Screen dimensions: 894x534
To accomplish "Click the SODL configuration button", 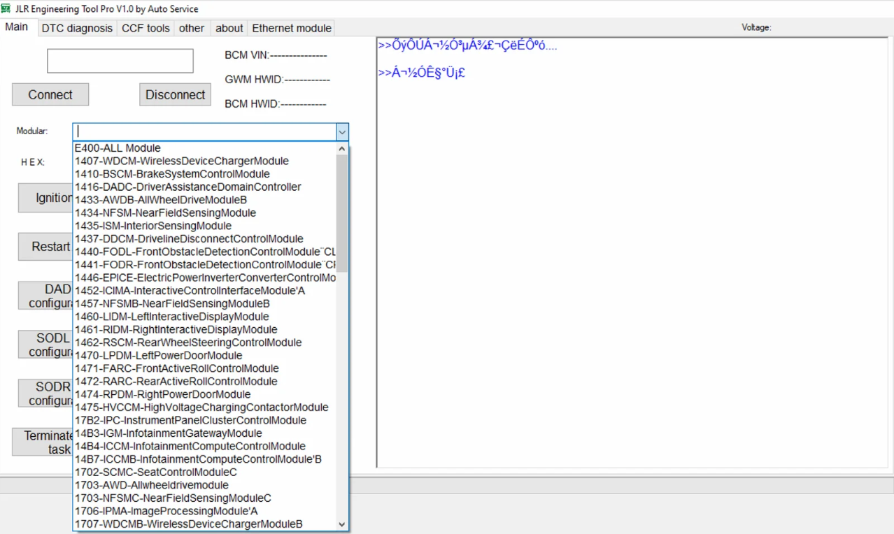I will coord(45,345).
